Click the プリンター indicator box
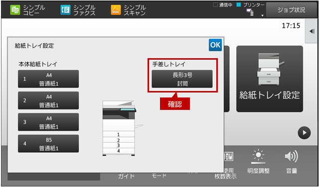The image size is (319, 187). (x=239, y=5)
